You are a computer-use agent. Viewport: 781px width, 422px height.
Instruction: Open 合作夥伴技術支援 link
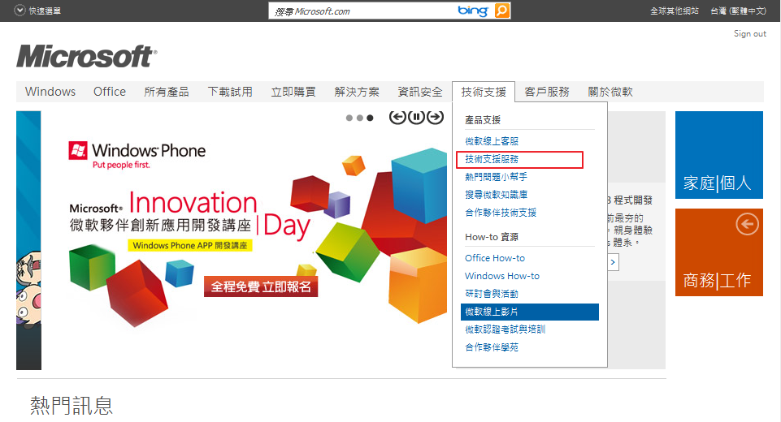click(x=501, y=213)
